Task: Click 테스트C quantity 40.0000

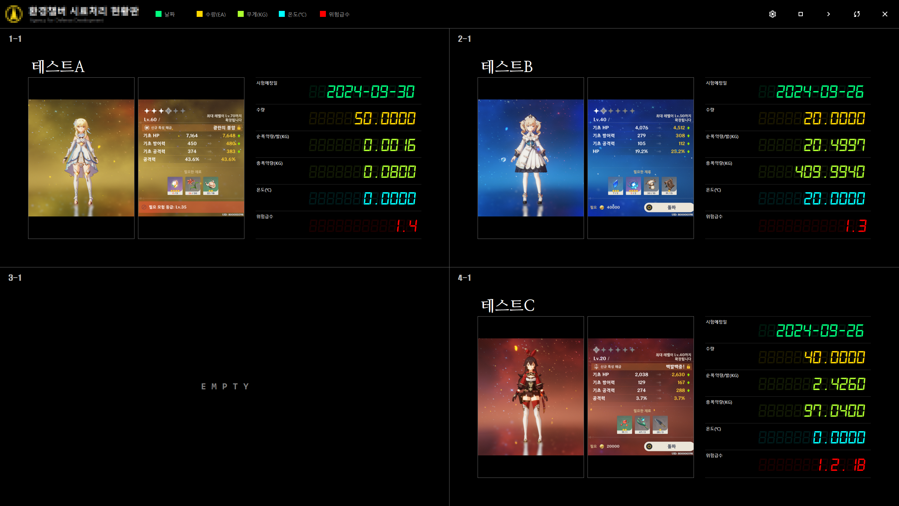Action: click(834, 357)
